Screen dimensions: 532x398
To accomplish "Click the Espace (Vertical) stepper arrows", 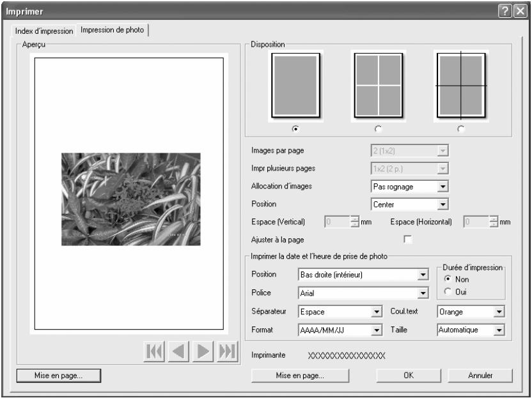I will [354, 222].
